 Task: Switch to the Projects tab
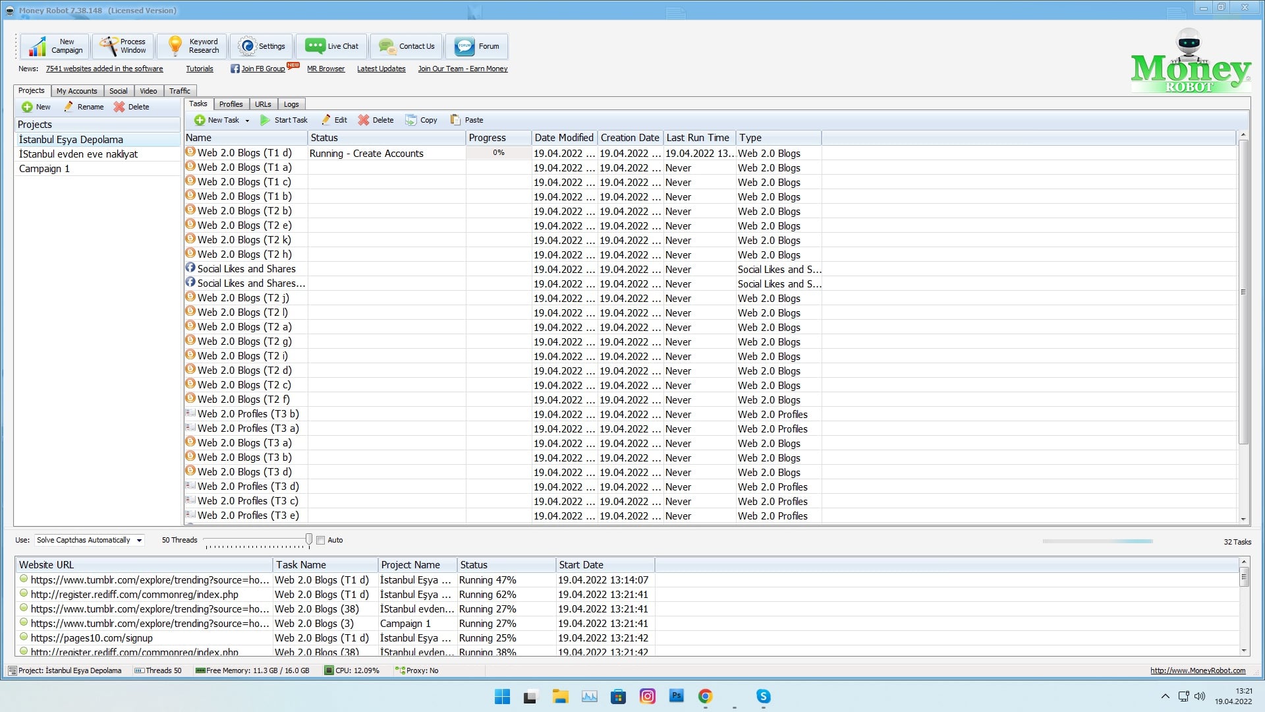coord(32,90)
